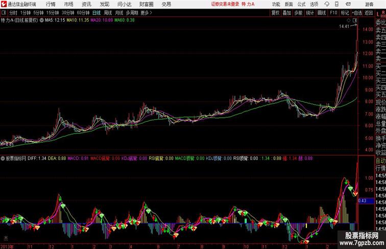Click the MA60: 8.38 label

[124, 20]
